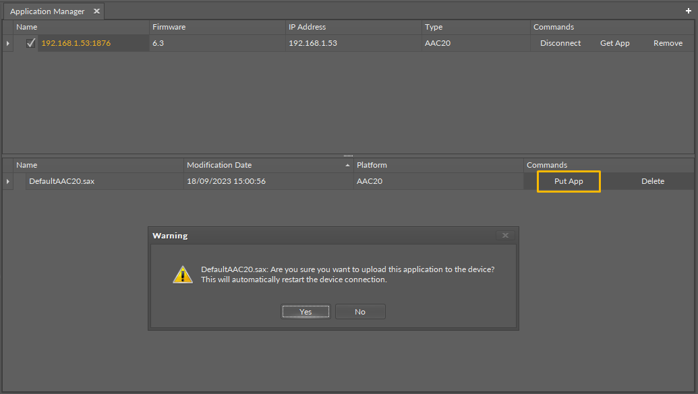Click Disconnect for the device
The image size is (698, 394).
pyautogui.click(x=560, y=43)
